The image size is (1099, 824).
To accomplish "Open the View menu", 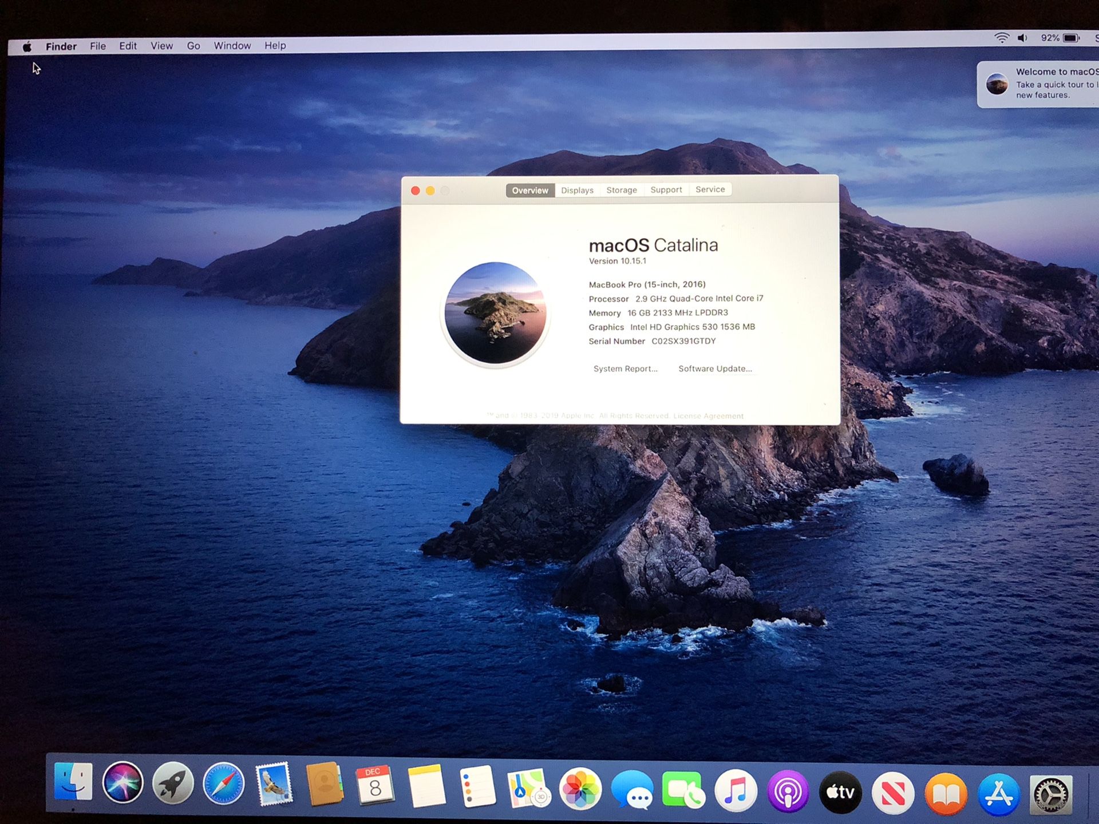I will (x=161, y=46).
